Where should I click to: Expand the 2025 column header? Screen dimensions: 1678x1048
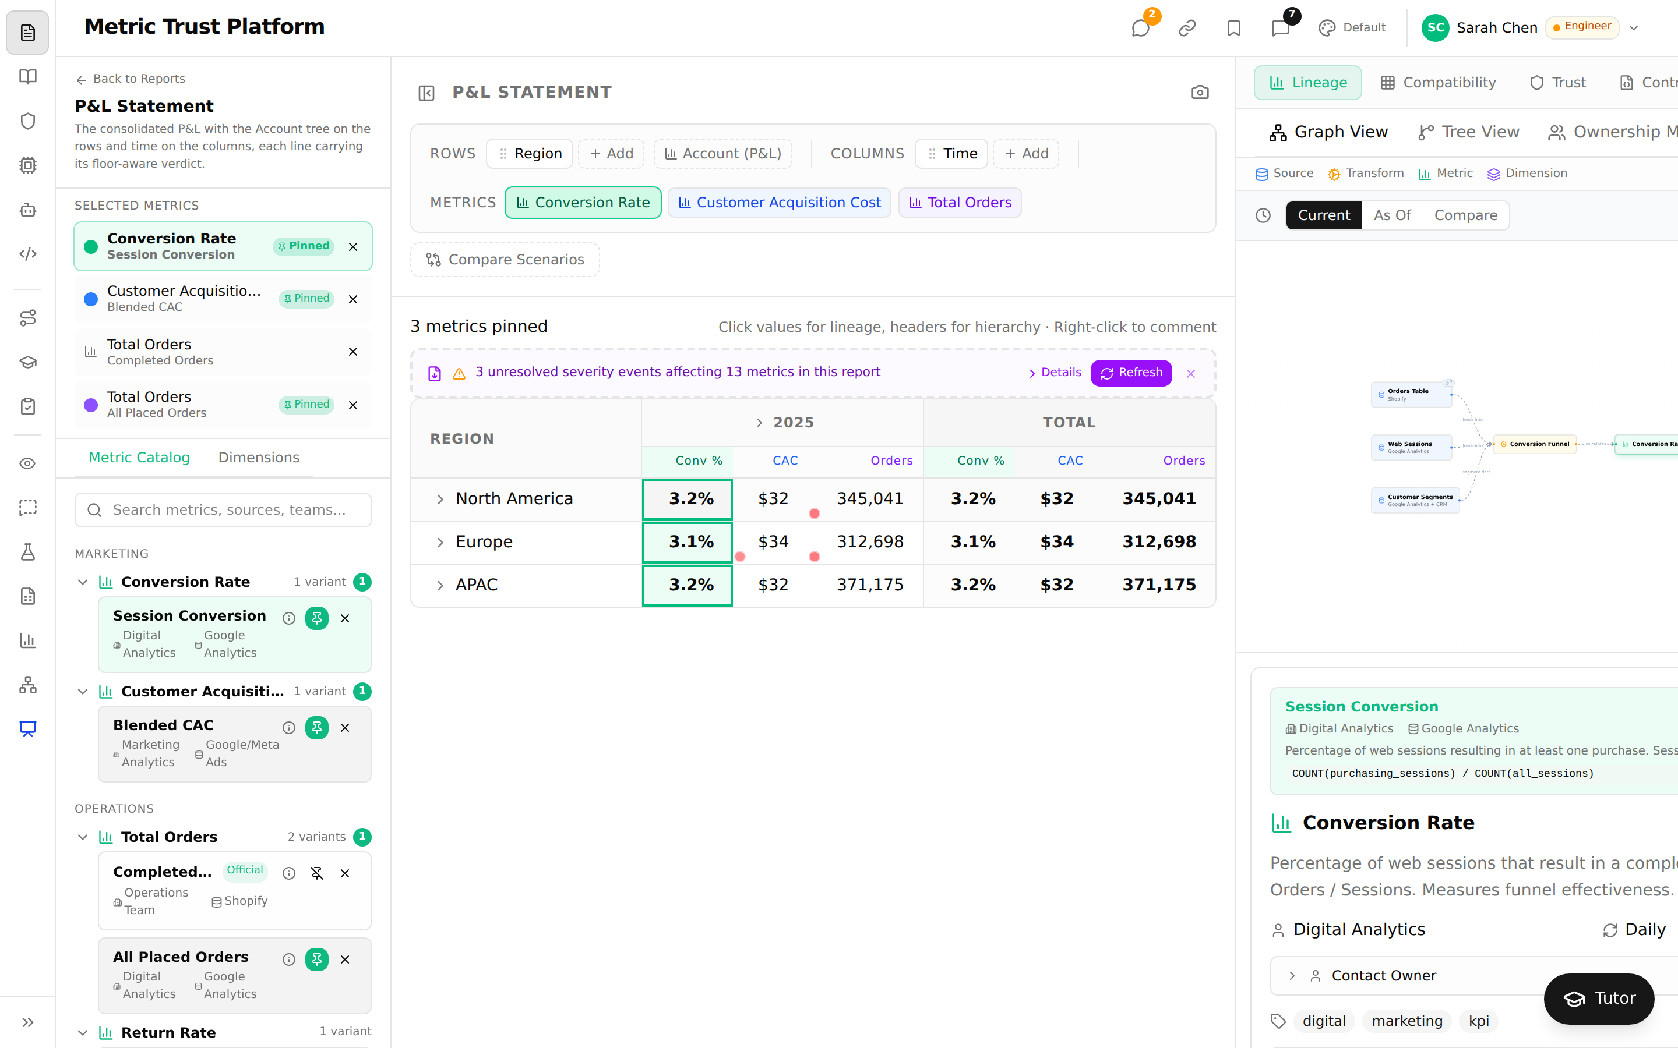pos(759,423)
